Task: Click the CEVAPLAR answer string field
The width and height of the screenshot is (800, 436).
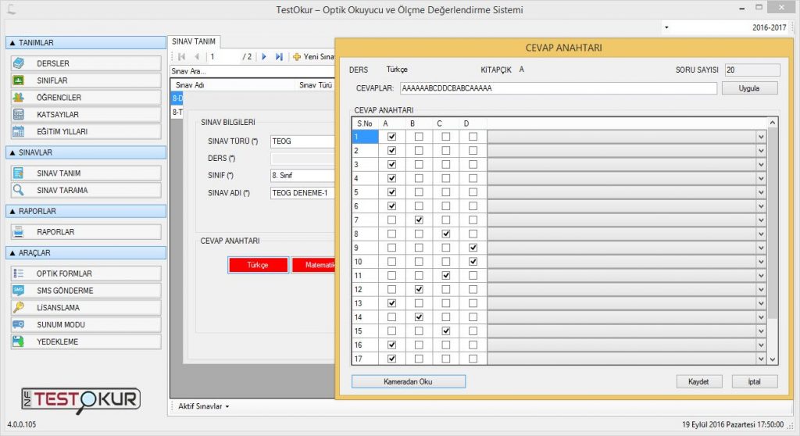Action: (x=558, y=88)
